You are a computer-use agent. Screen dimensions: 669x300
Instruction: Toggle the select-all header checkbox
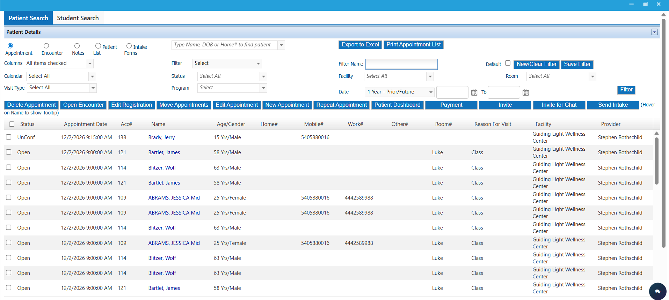(12, 124)
